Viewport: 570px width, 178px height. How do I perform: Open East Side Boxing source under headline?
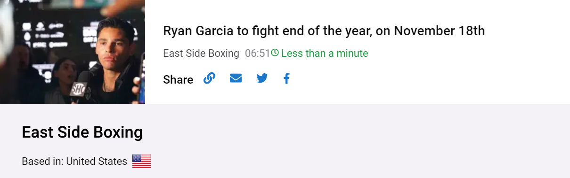click(201, 54)
